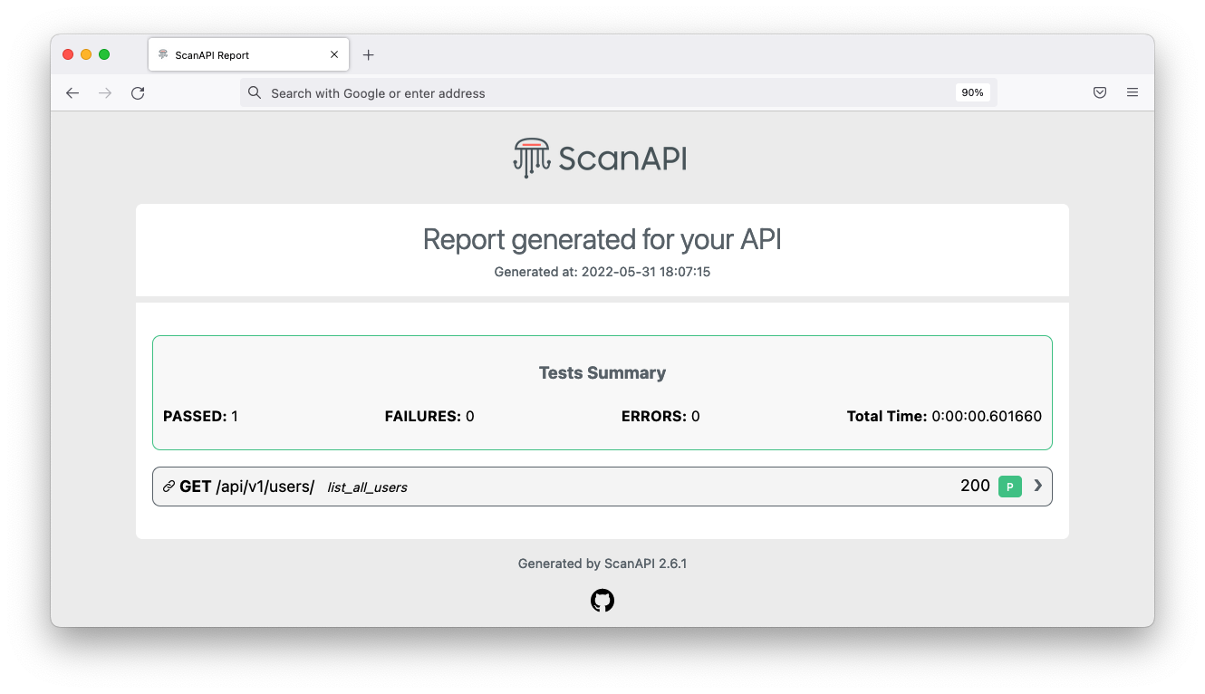This screenshot has width=1205, height=694.
Task: Open the browser hamburger menu
Action: tap(1132, 92)
